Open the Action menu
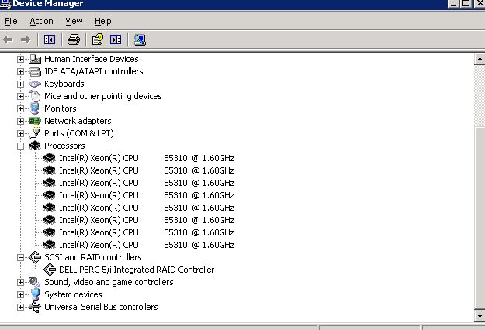Screen dimensions: 485x330 (41, 21)
